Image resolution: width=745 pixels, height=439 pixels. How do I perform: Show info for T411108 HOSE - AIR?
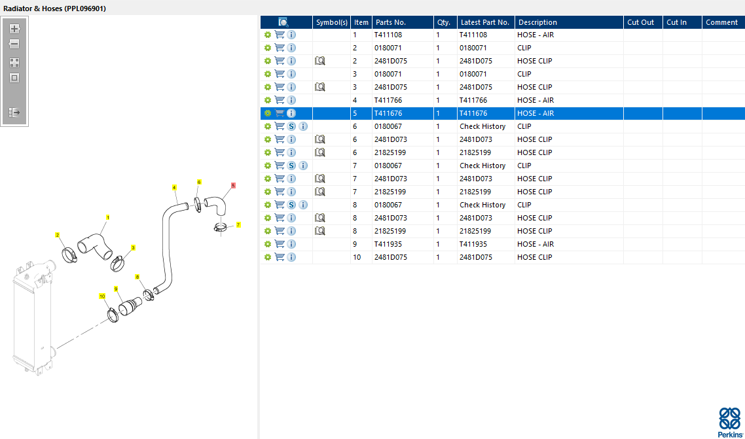[291, 35]
